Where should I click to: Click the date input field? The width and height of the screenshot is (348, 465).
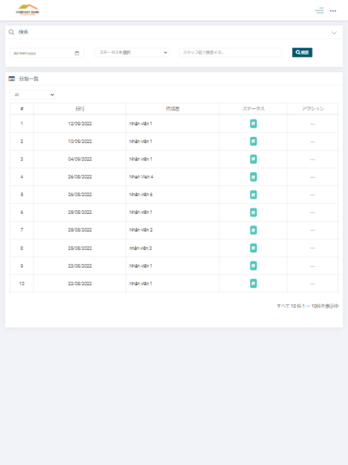[x=47, y=53]
